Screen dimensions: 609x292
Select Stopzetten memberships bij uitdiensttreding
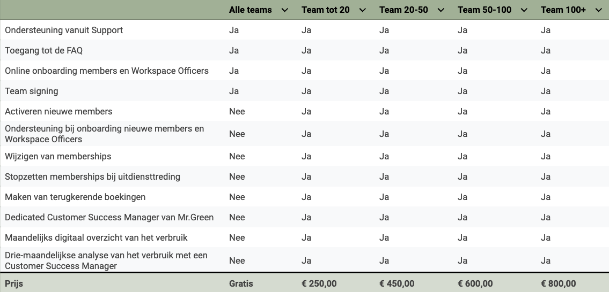coord(92,177)
